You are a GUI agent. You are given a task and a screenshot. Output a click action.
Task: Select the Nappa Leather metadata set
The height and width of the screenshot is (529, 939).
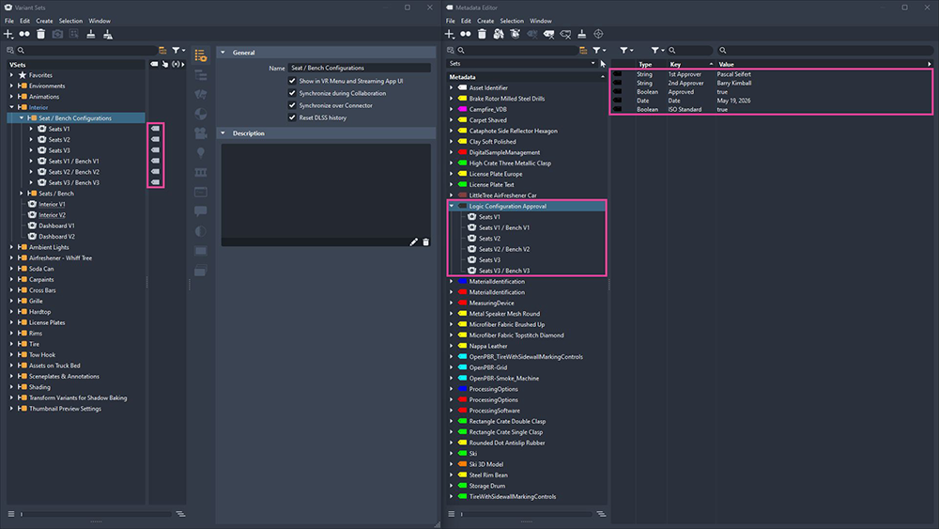[x=488, y=347]
